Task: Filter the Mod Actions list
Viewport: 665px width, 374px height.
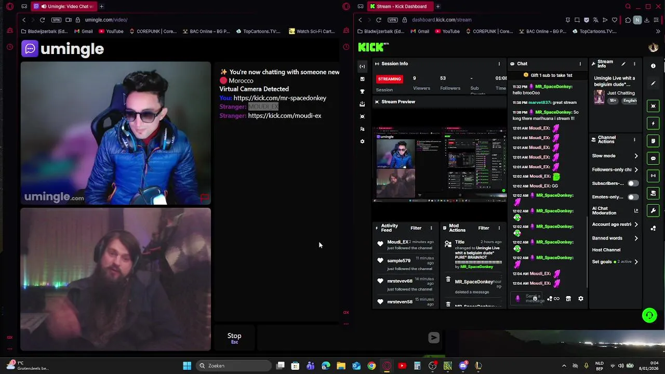Action: click(x=484, y=228)
